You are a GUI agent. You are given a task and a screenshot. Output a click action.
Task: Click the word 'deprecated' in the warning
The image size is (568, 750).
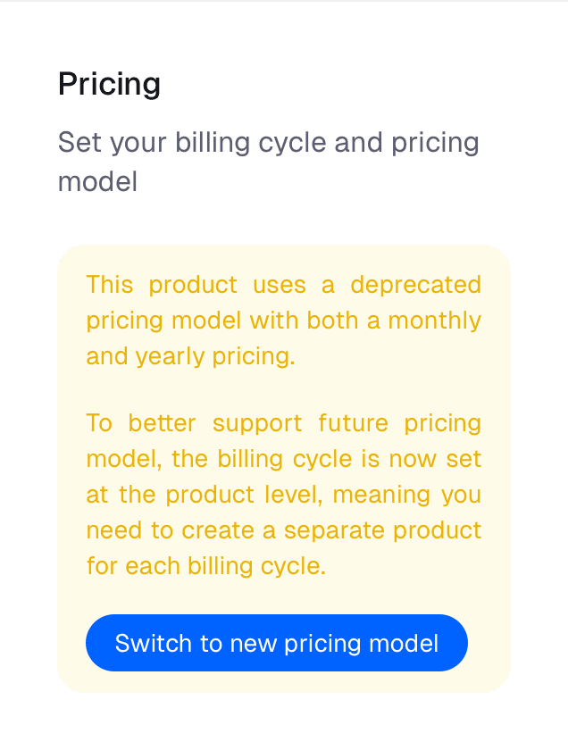coord(415,285)
